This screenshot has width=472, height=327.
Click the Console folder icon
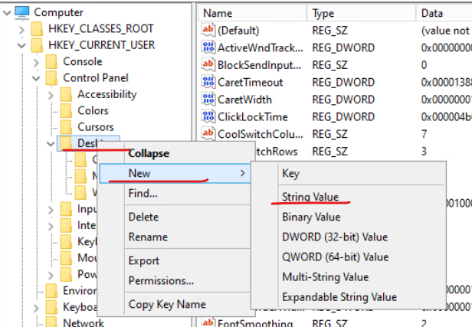(x=51, y=62)
